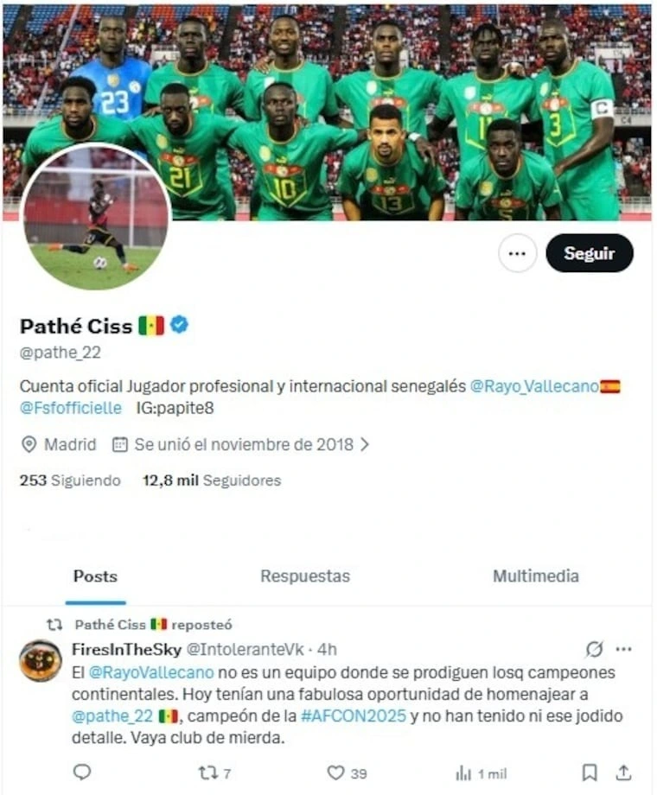Switch to the Respuestas tab
657x795 pixels.
[305, 576]
